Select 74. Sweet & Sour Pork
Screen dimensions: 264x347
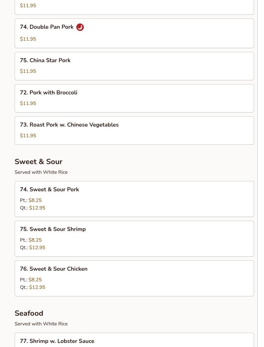49,189
